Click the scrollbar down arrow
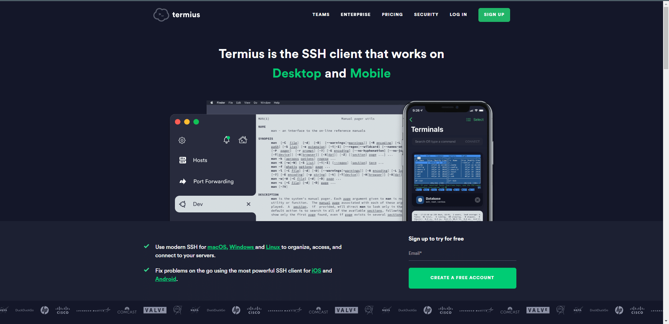The height and width of the screenshot is (324, 669). tap(666, 321)
